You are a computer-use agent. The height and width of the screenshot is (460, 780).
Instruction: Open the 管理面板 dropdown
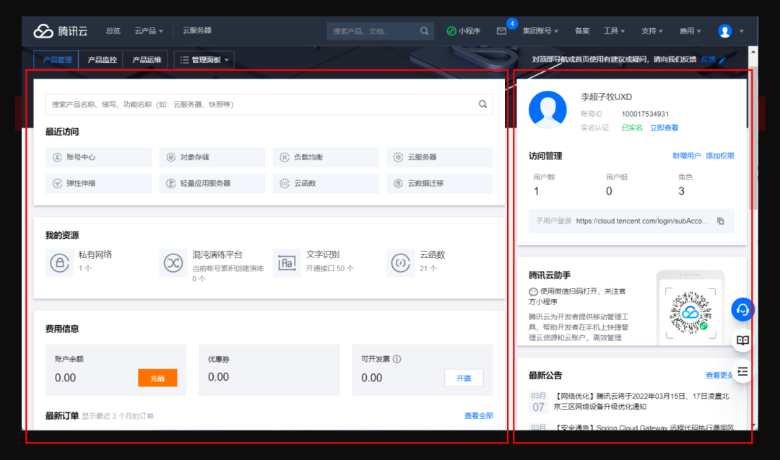point(204,60)
